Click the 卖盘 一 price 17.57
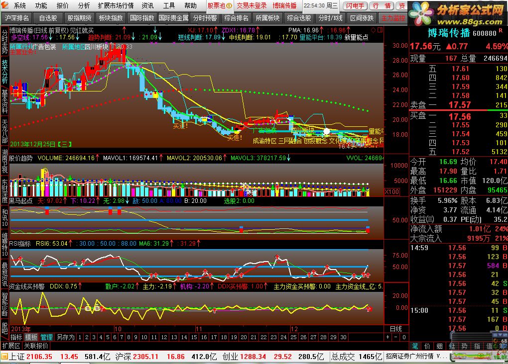 coord(459,105)
